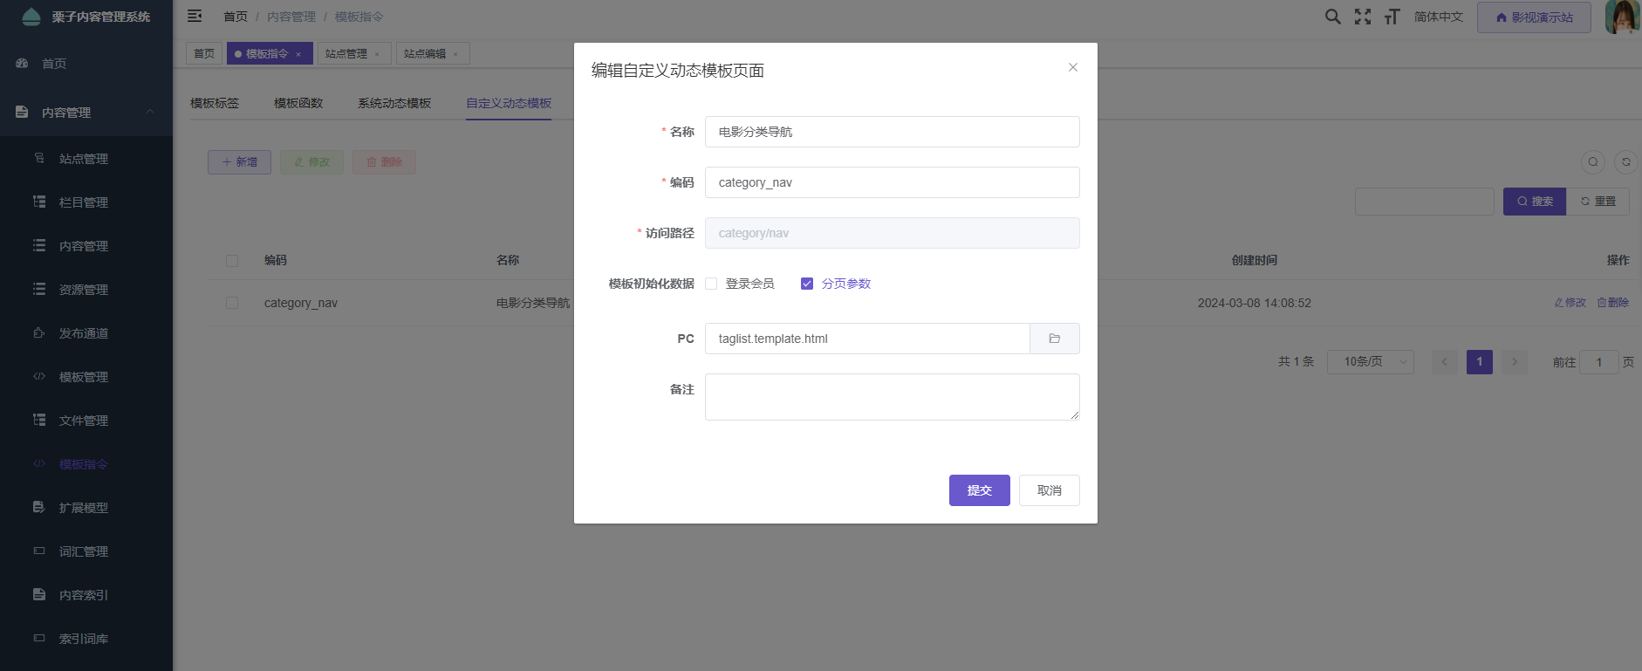Click the 提交 submit button
Screen dimensions: 1642x671
click(x=979, y=490)
